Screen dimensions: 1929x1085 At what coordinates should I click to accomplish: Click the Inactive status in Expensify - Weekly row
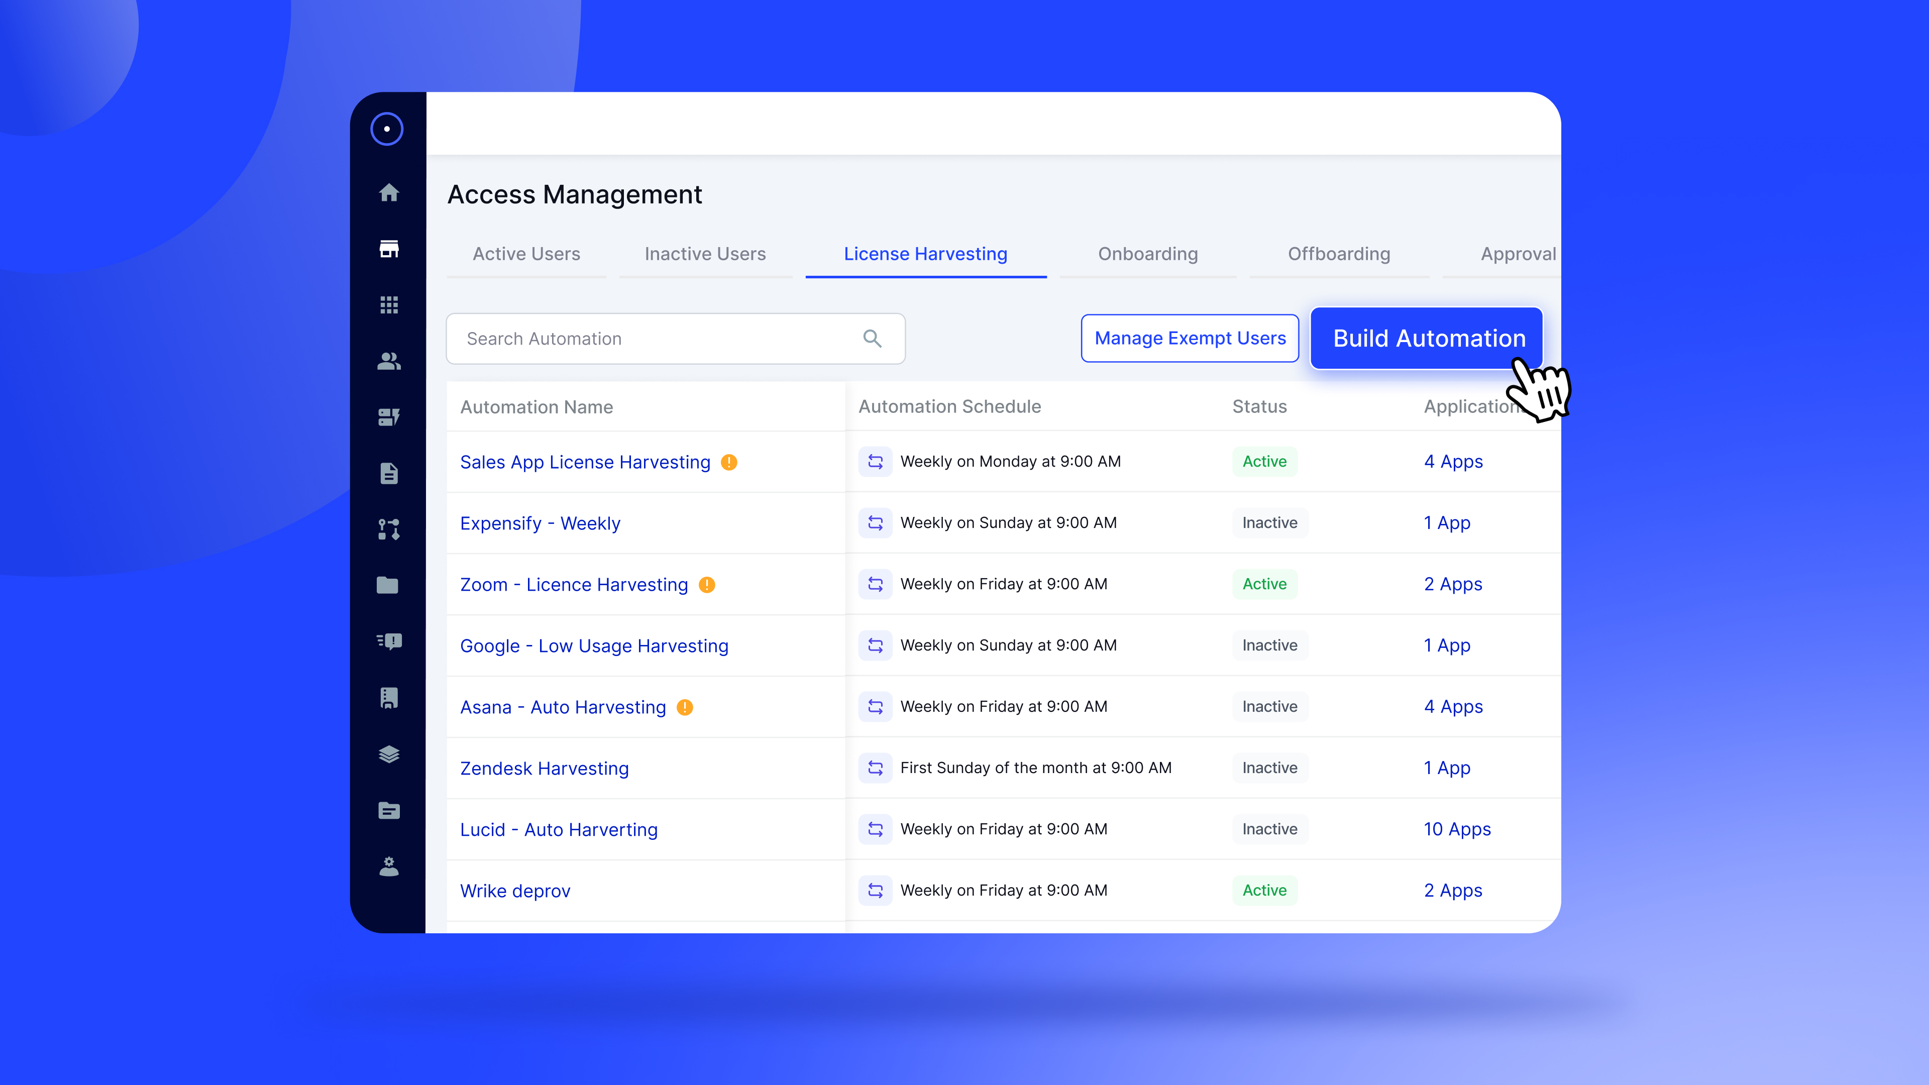[1270, 522]
